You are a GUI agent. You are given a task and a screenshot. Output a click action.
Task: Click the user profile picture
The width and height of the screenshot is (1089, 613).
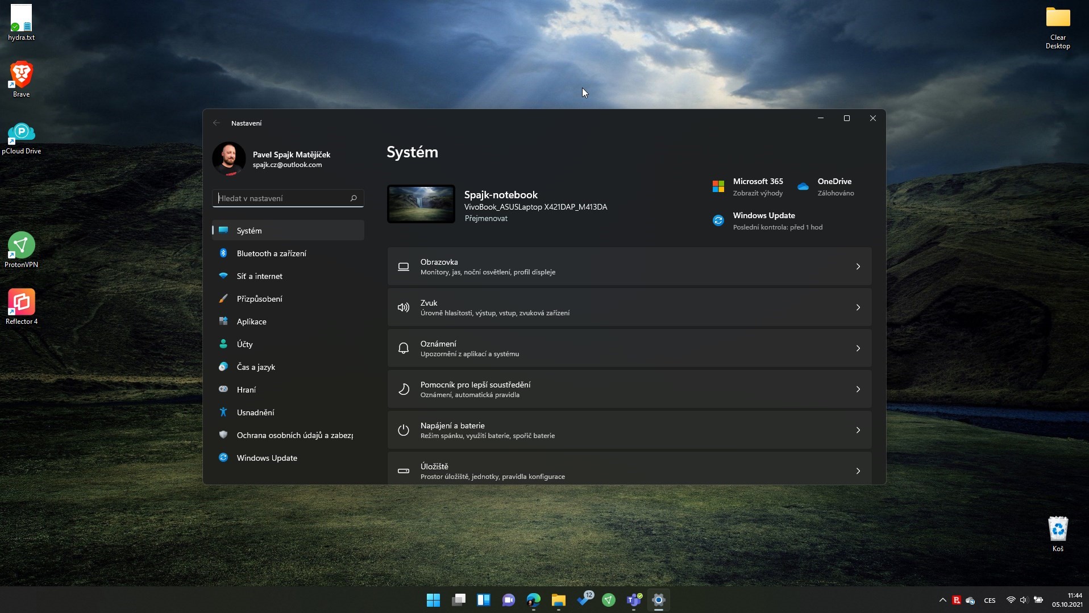[x=228, y=159]
